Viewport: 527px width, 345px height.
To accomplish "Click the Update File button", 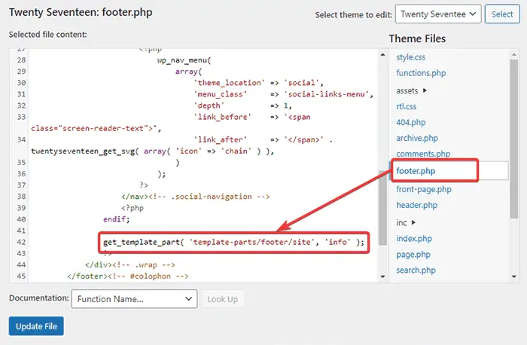I will click(x=36, y=325).
